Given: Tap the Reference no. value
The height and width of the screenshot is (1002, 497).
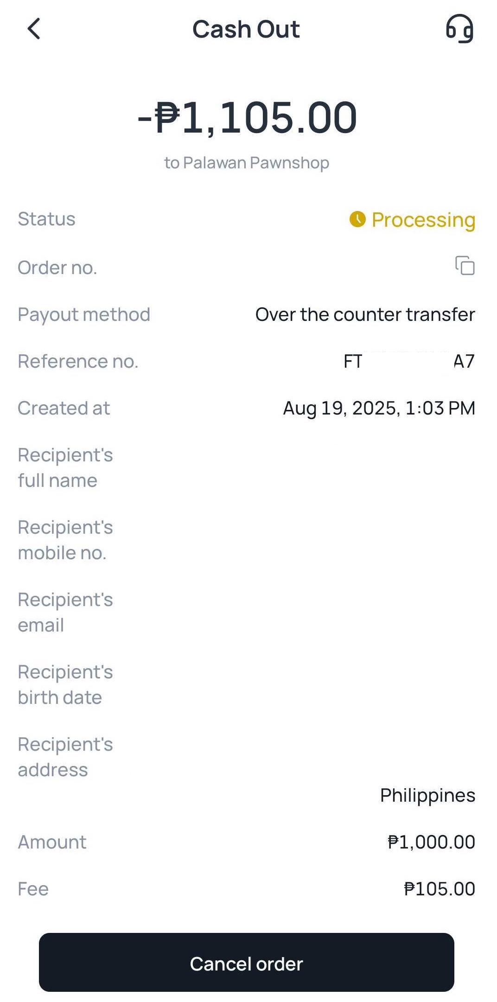Looking at the screenshot, I should click(x=409, y=361).
